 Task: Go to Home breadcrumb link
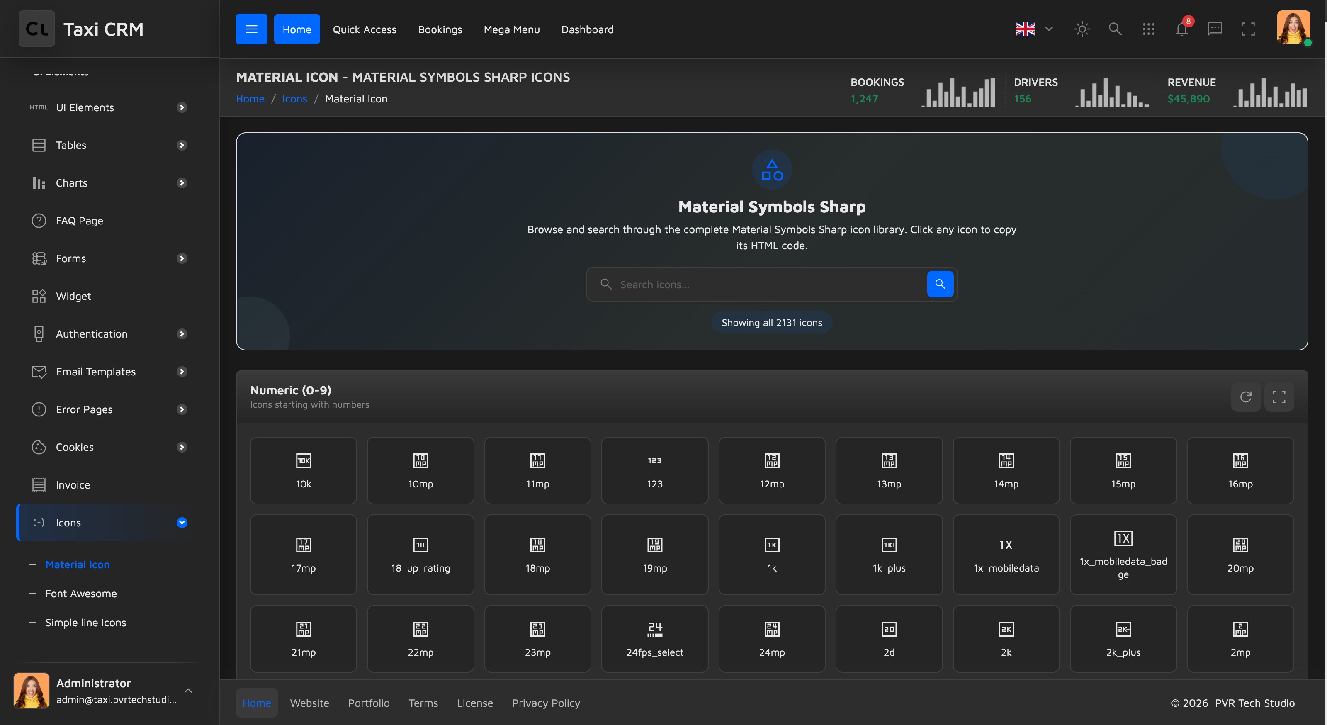tap(250, 99)
